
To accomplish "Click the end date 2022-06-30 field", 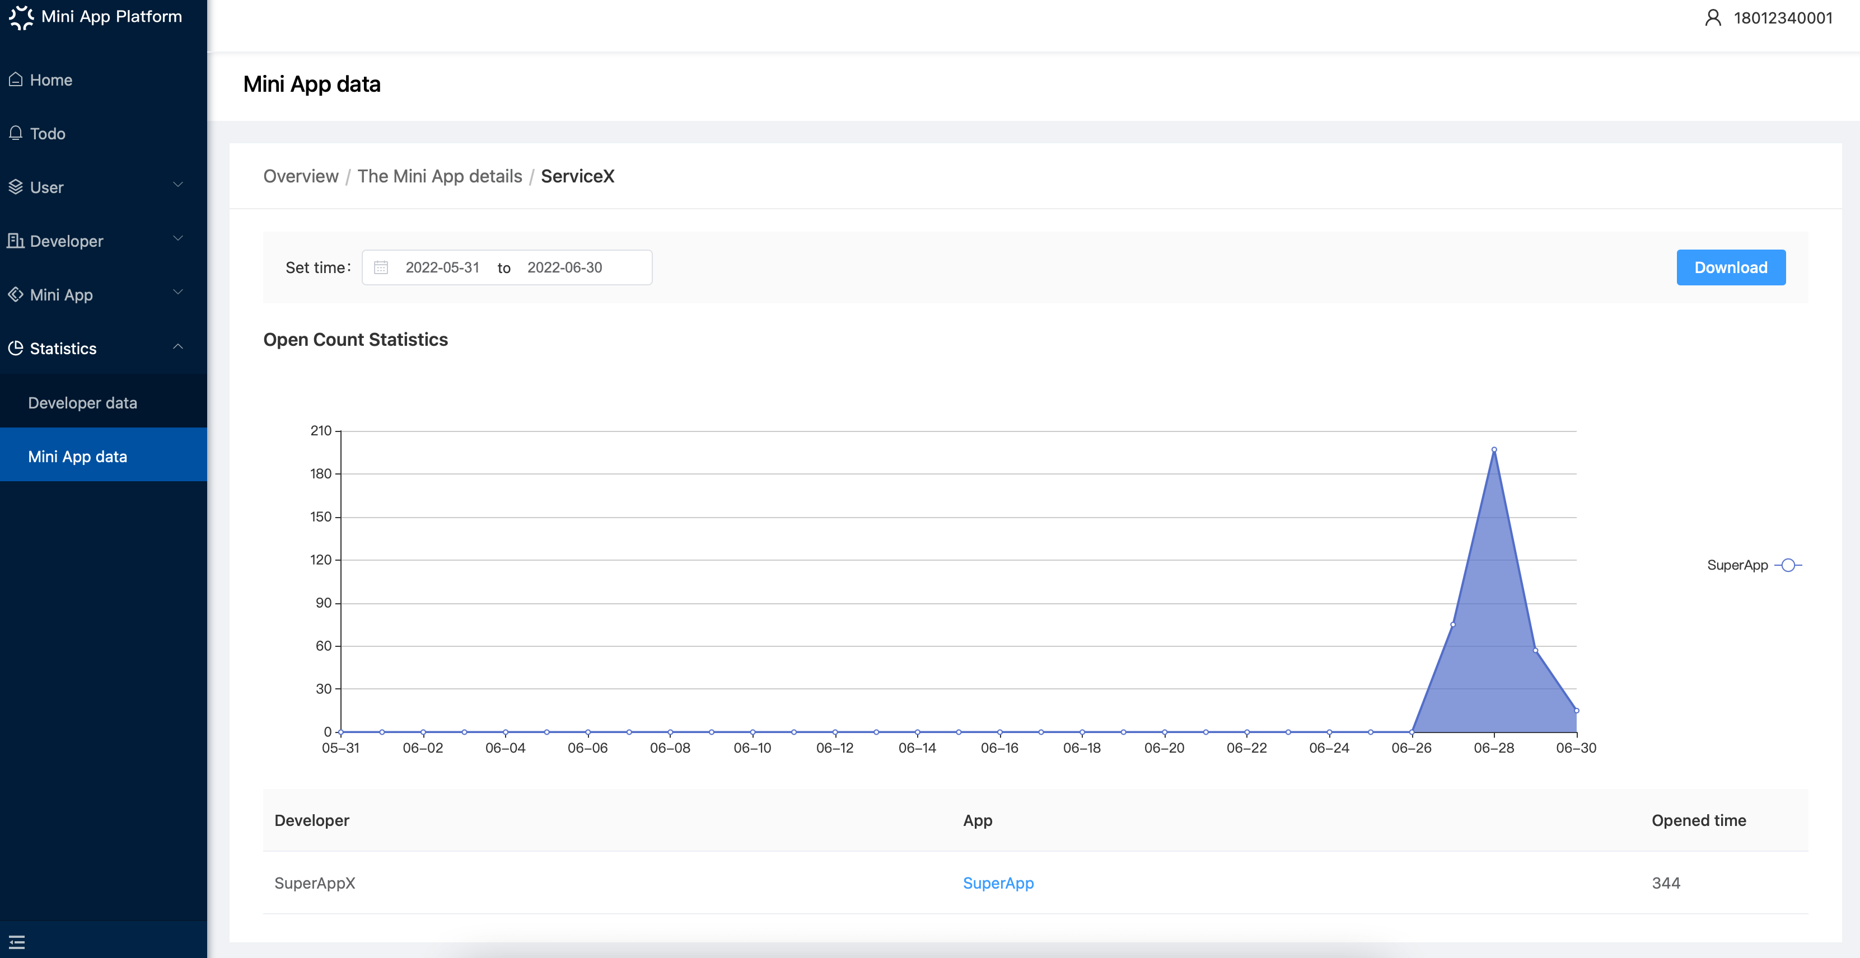I will point(564,267).
